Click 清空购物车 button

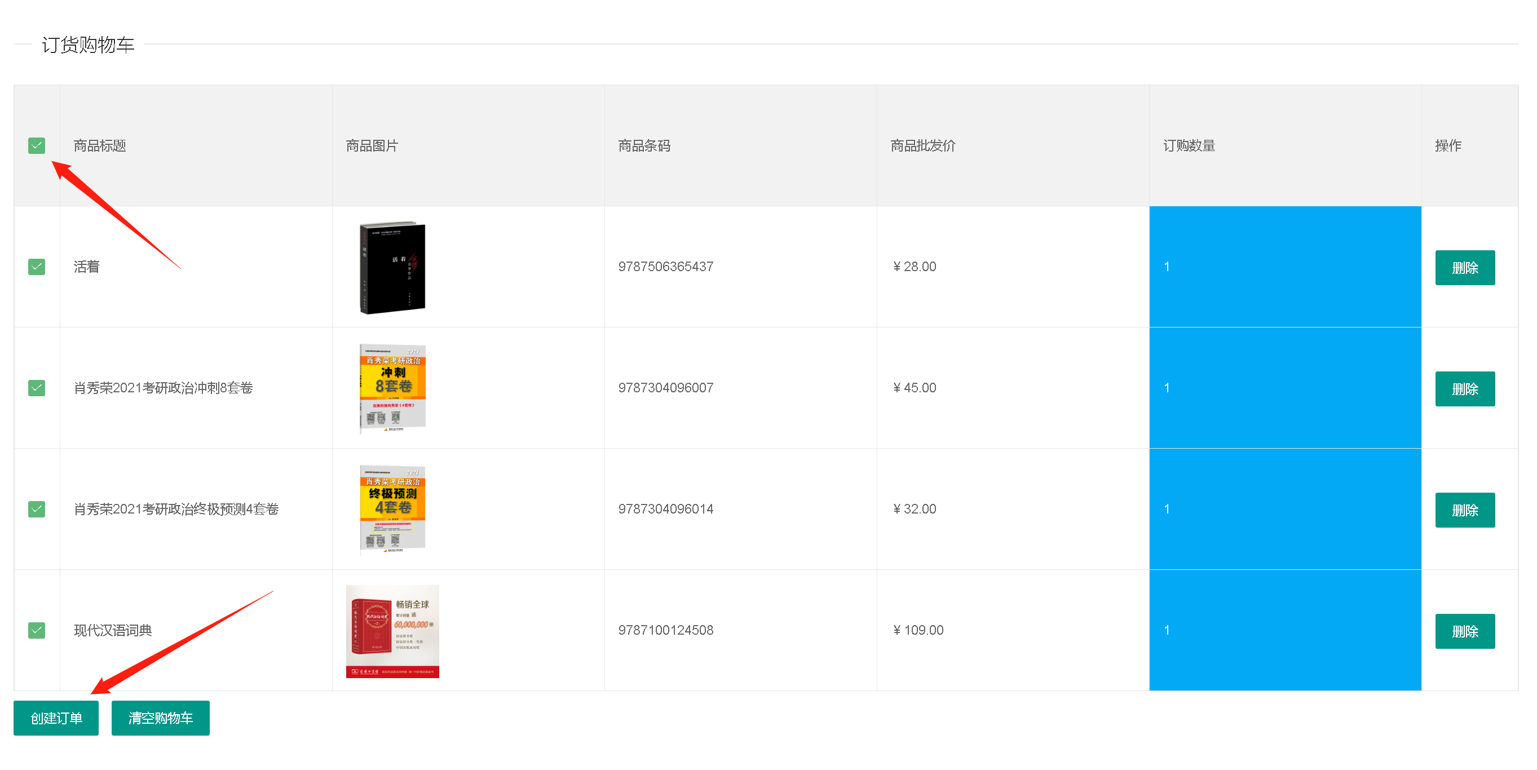[160, 718]
